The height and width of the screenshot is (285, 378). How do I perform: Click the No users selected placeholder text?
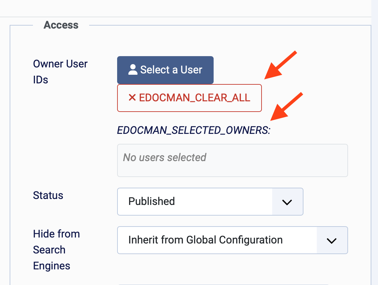[165, 157]
